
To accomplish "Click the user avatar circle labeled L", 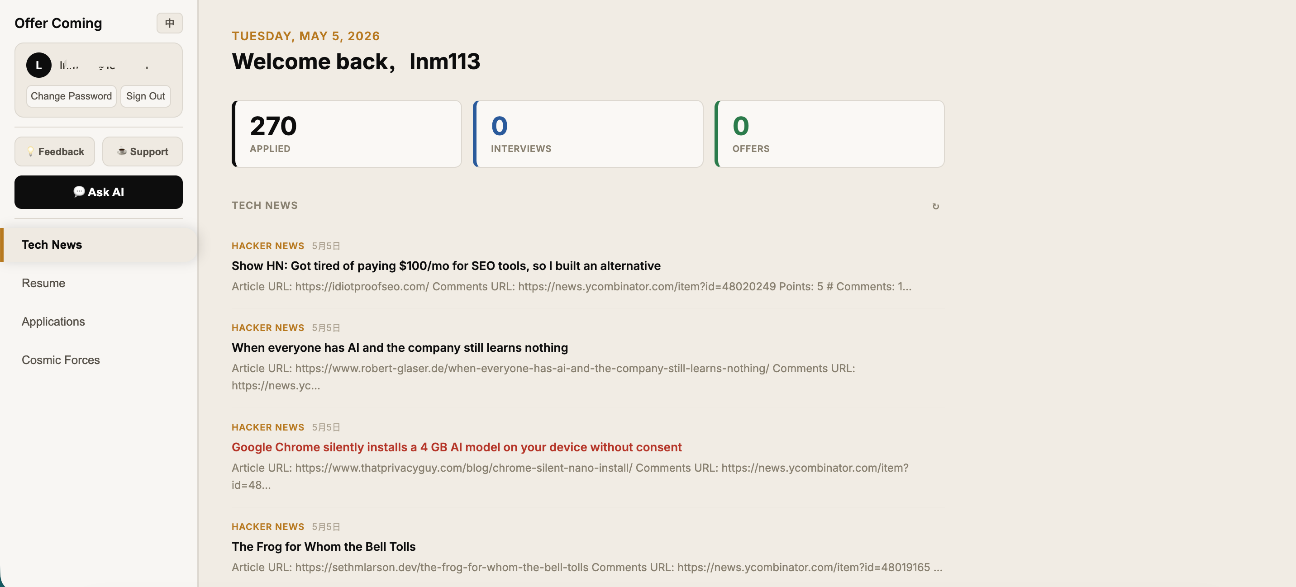I will [x=39, y=66].
